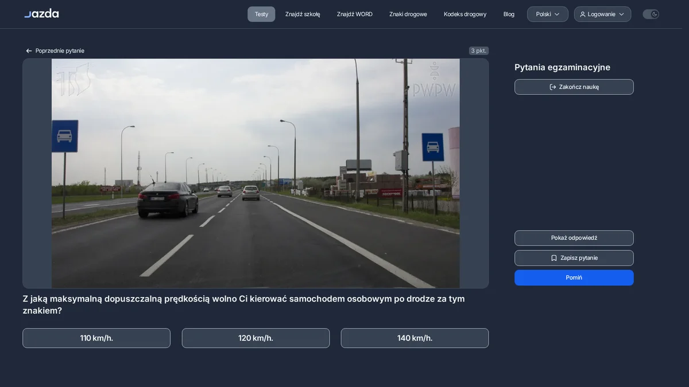Image resolution: width=689 pixels, height=387 pixels.
Task: Click the Zakończ naukę button
Action: coord(574,87)
